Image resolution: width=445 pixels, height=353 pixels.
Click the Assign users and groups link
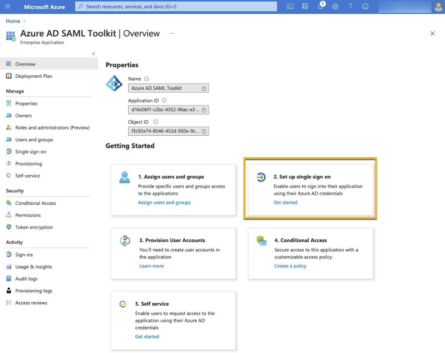pyautogui.click(x=164, y=203)
